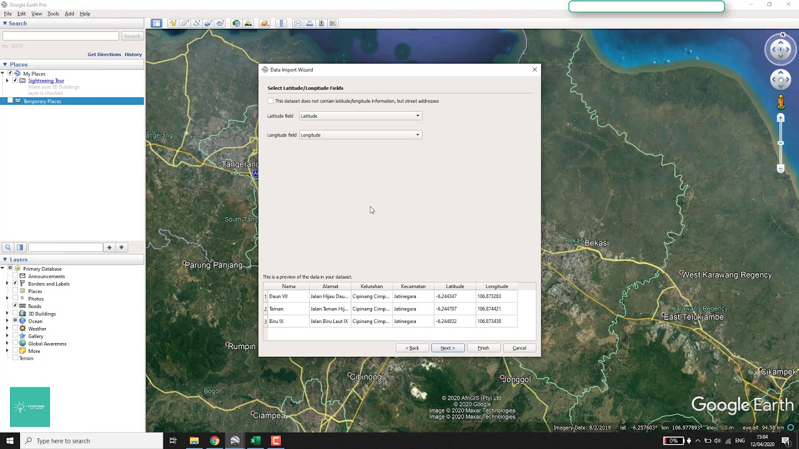Open the Latitude field dropdown
Screen dimensions: 799x449
(360, 116)
